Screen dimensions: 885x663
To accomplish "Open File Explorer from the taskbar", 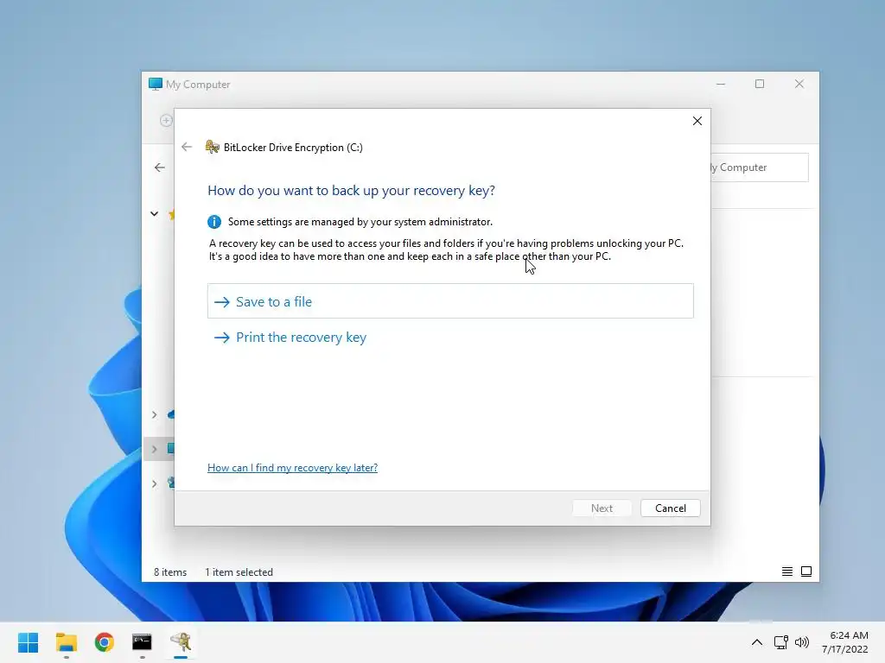I will (66, 642).
